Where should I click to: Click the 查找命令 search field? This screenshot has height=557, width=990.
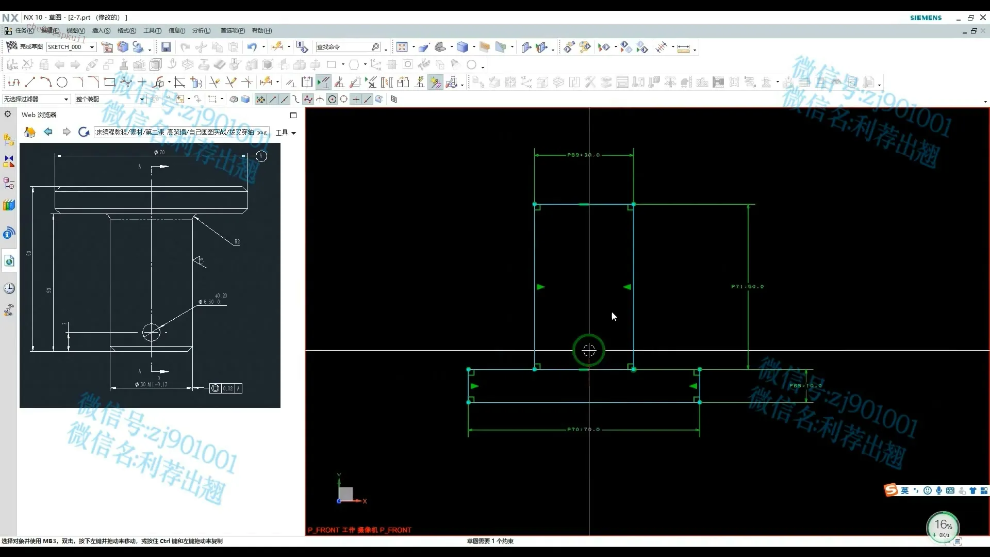click(x=343, y=47)
